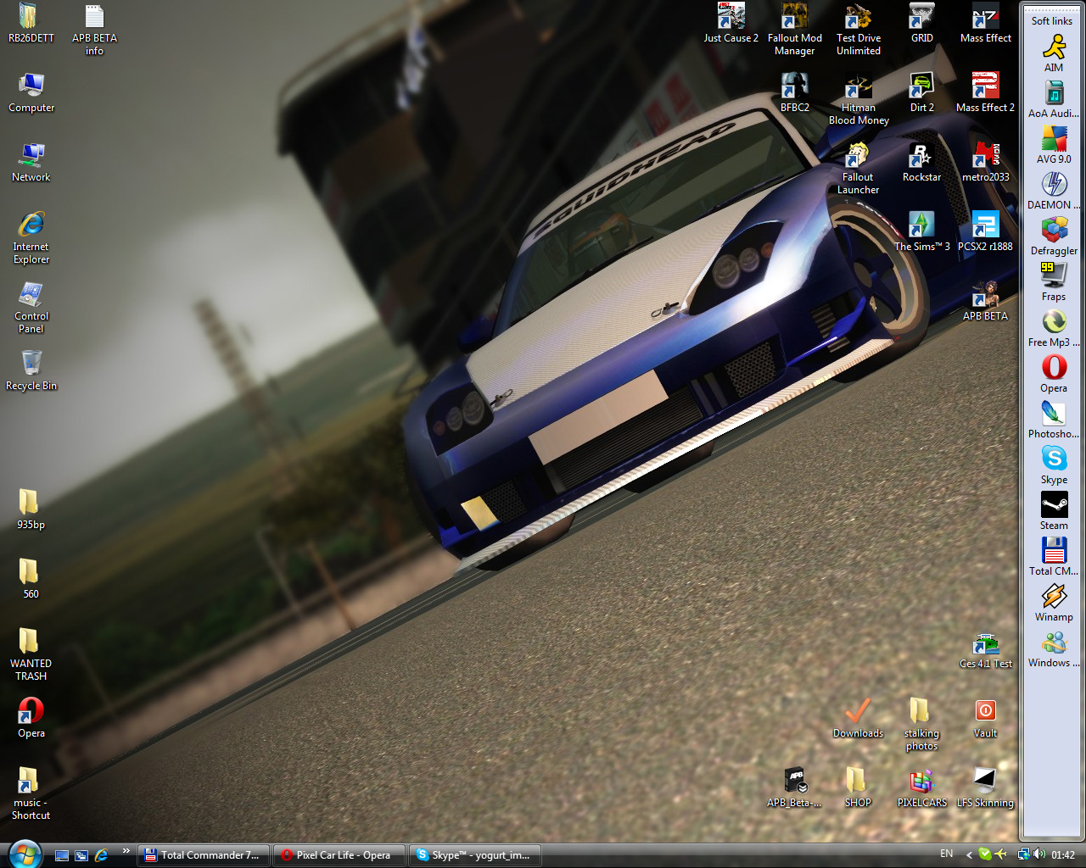The image size is (1086, 868).
Task: Launch Winamp from the Soft links bar
Action: pyautogui.click(x=1054, y=604)
